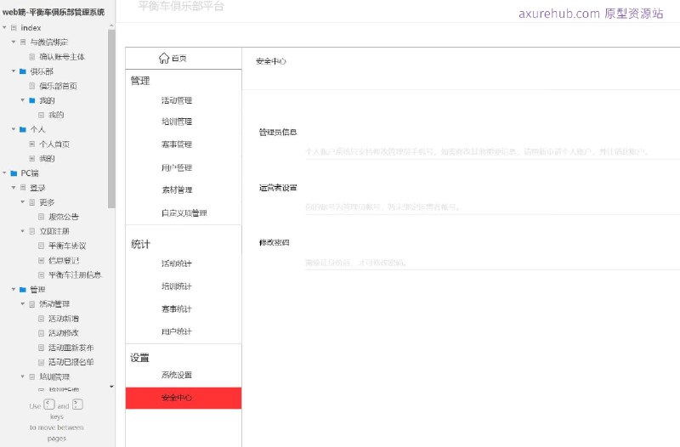This screenshot has height=447, width=680.
Task: Select the red 安全中心 menu item
Action: point(184,398)
